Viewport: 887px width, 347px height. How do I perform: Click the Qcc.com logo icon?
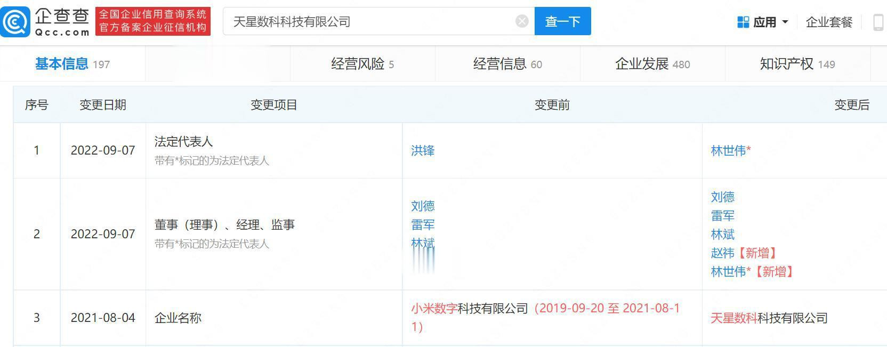pos(15,22)
